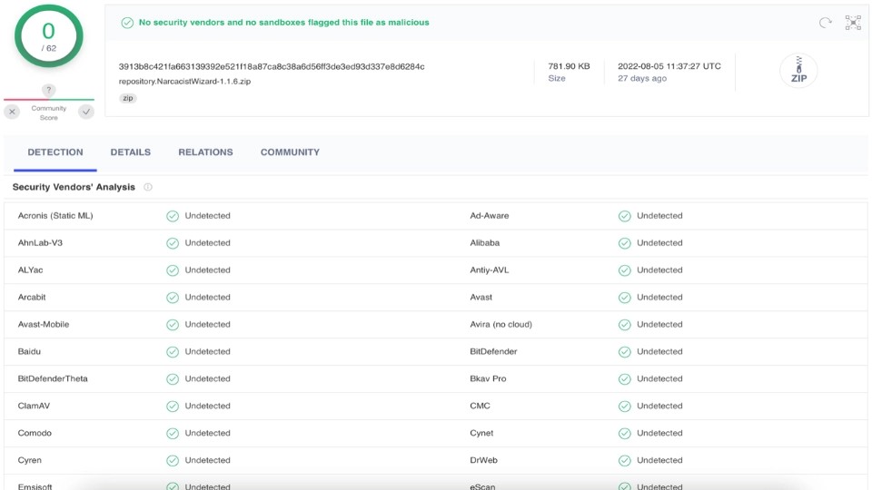Image resolution: width=872 pixels, height=490 pixels.
Task: Click Undetected check icon for ALYac
Action: point(173,270)
